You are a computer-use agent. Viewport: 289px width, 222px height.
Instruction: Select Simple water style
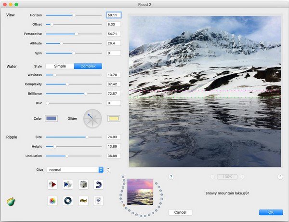[60, 66]
